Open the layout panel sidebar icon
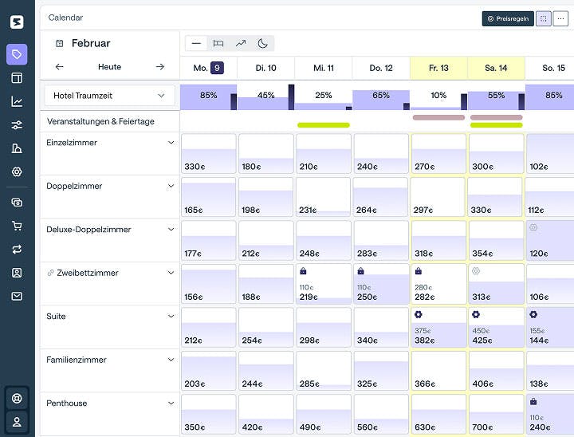Image resolution: width=574 pixels, height=437 pixels. click(x=17, y=78)
